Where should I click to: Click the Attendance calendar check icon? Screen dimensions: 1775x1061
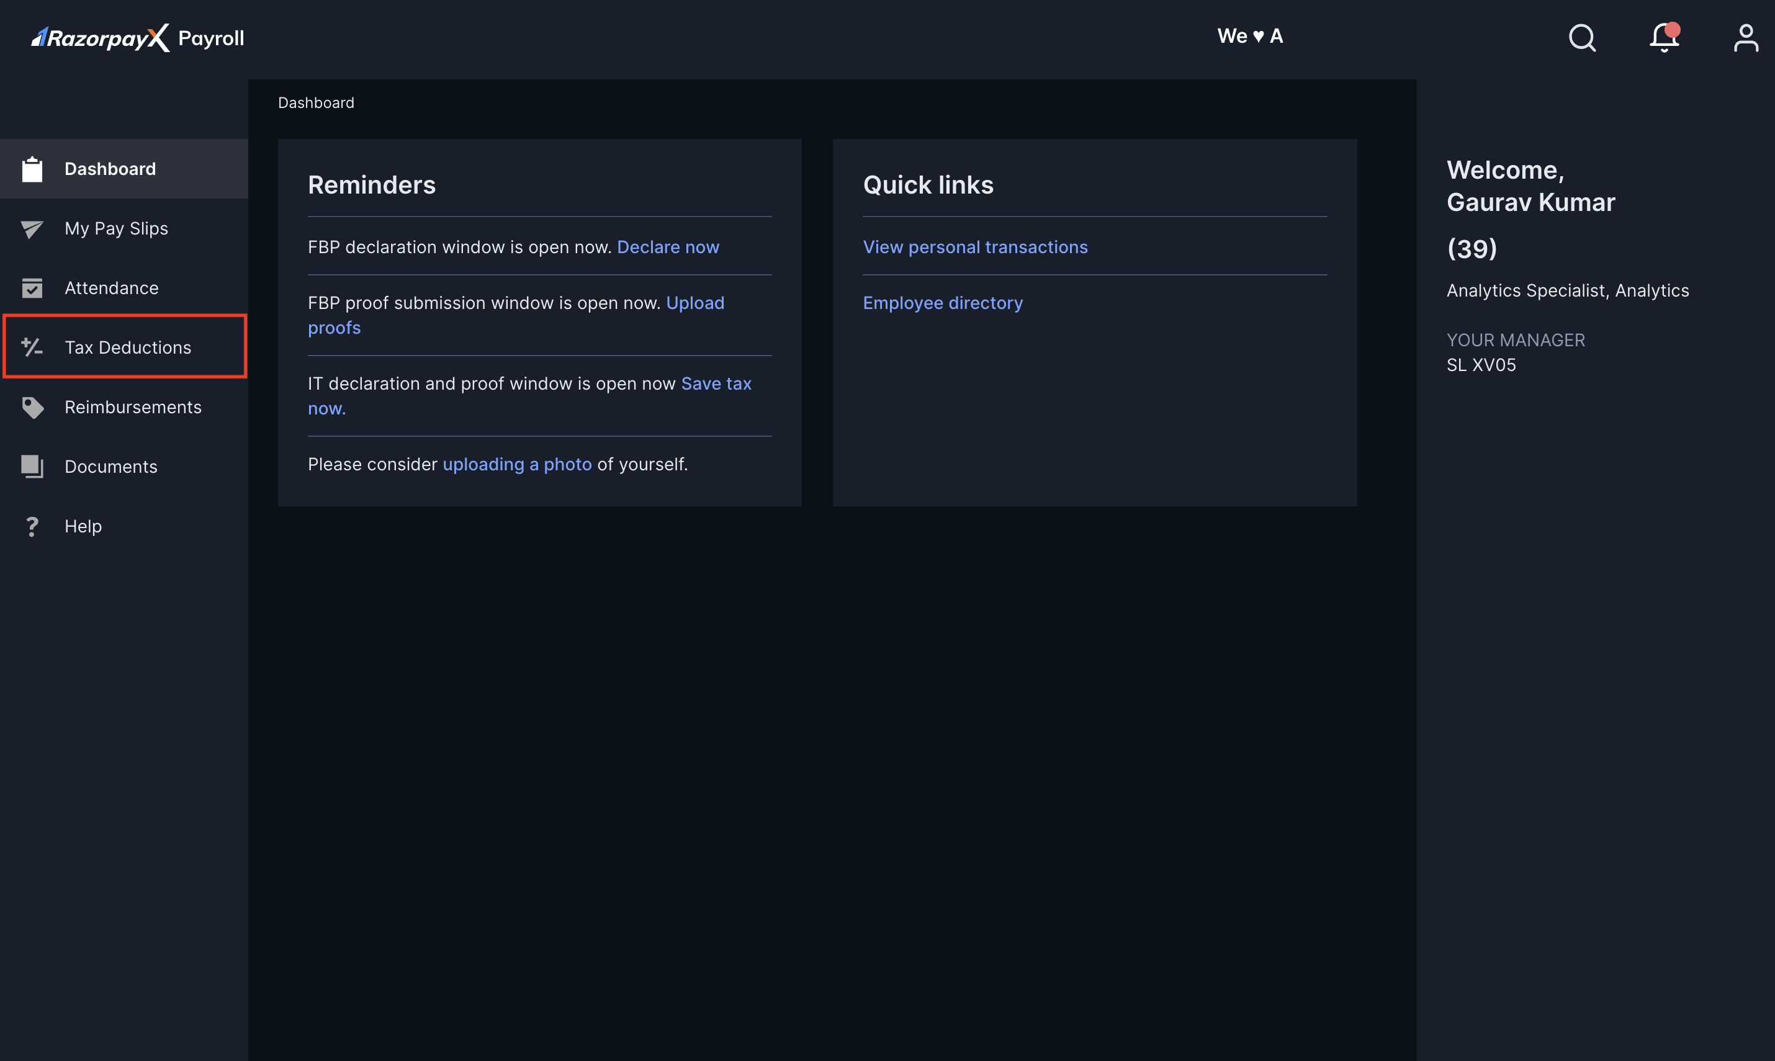coord(32,288)
